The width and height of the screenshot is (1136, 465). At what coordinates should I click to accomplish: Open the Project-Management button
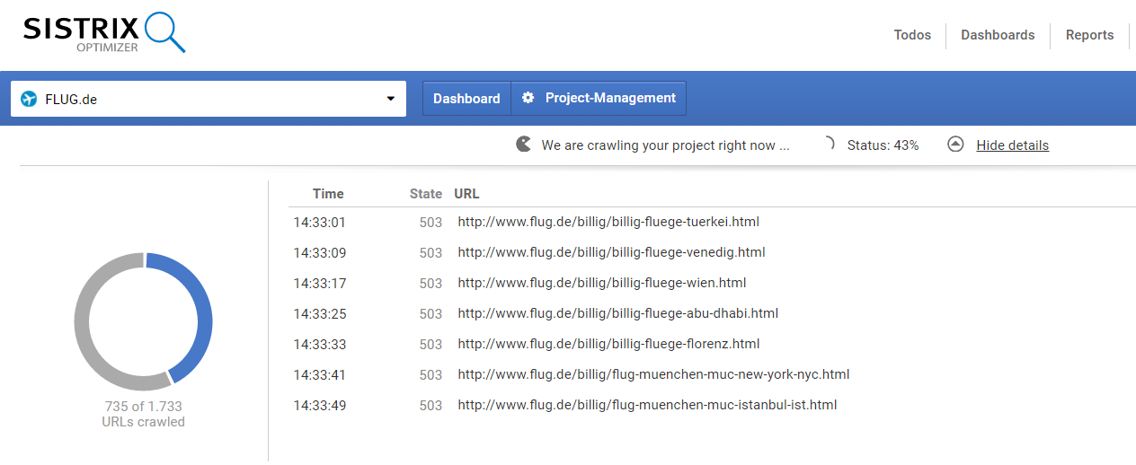pos(599,98)
